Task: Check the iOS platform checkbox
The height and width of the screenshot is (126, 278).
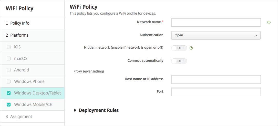Action: [9, 47]
